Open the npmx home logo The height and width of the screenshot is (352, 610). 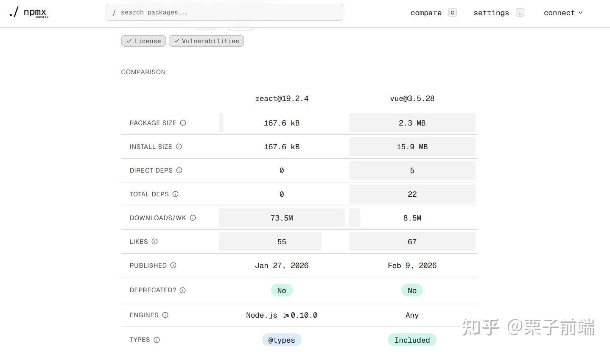tap(28, 12)
